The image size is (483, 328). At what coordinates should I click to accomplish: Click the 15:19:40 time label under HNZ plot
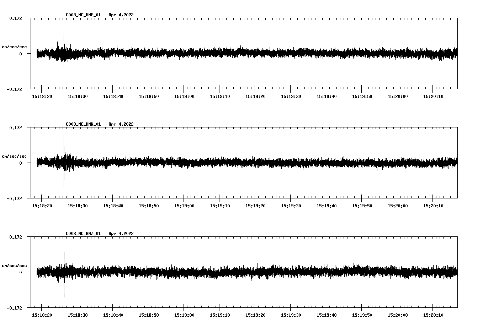pos(327,315)
